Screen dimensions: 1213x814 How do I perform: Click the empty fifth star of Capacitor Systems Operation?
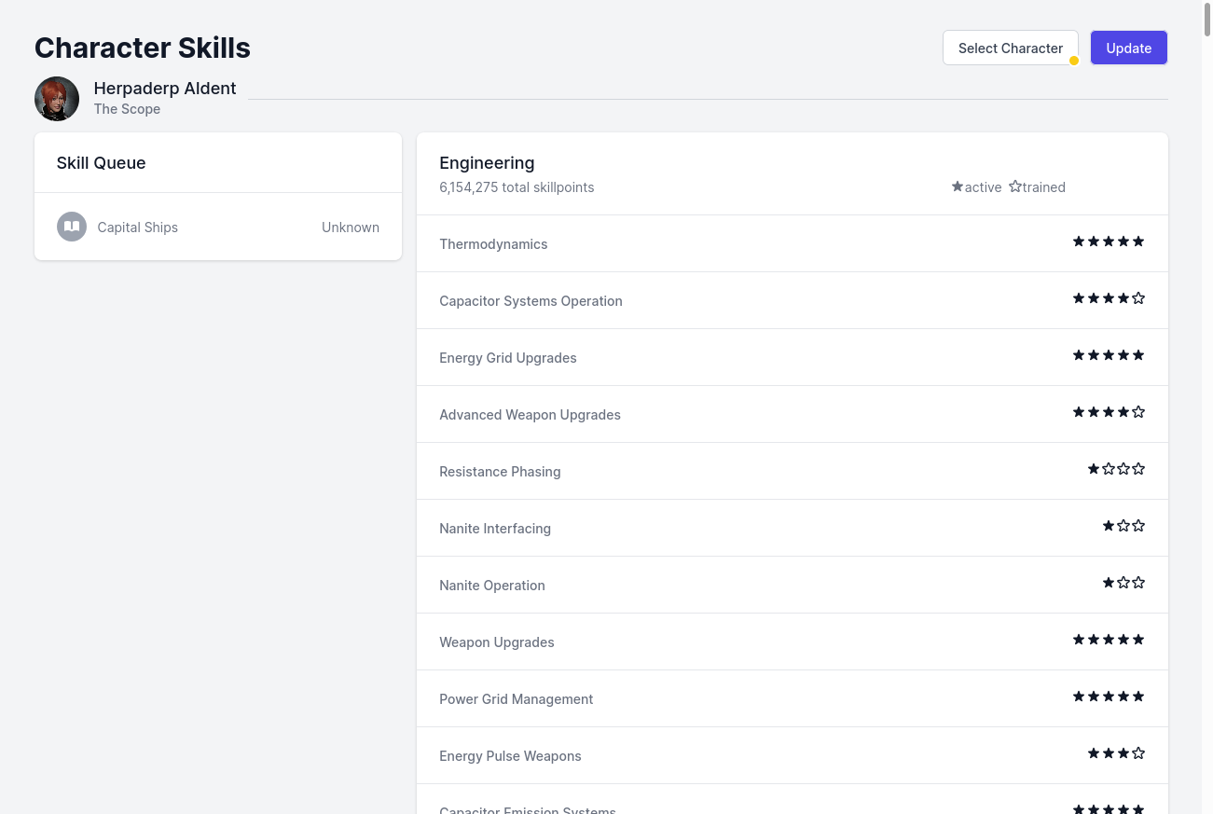point(1138,298)
